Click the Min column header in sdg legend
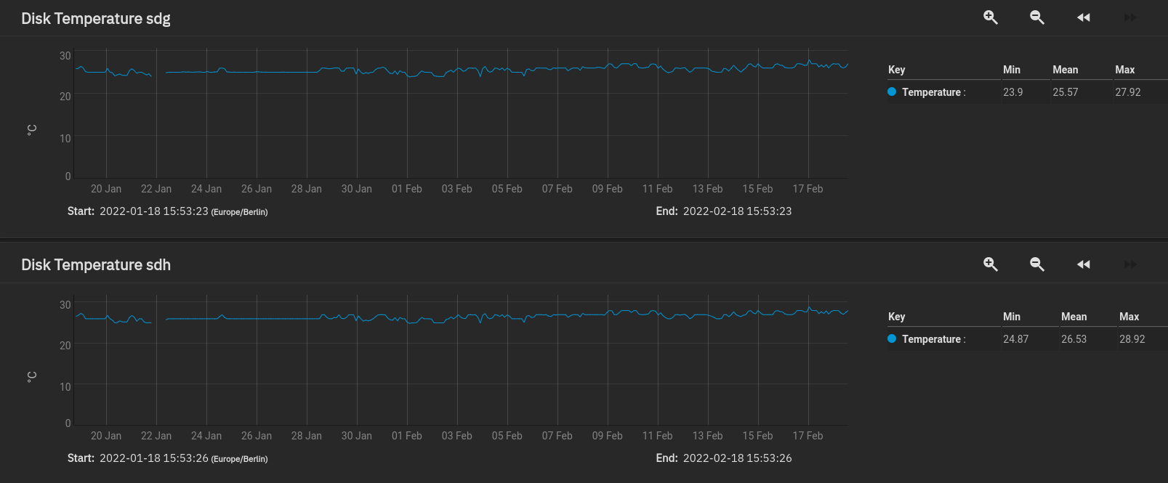The height and width of the screenshot is (483, 1168). click(x=1011, y=70)
